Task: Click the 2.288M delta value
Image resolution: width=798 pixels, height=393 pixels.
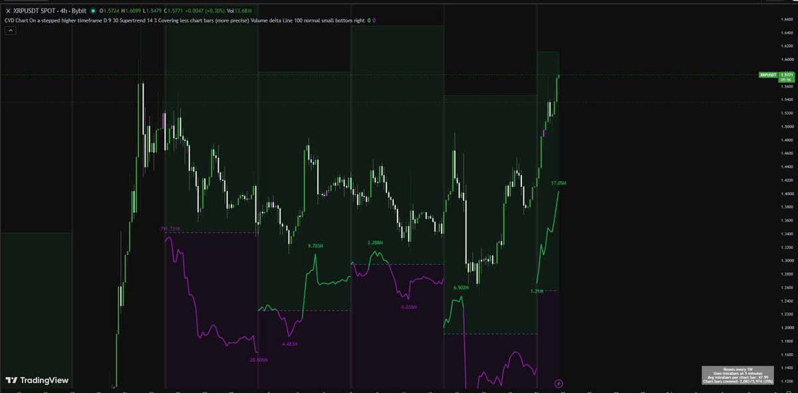Action: point(375,243)
